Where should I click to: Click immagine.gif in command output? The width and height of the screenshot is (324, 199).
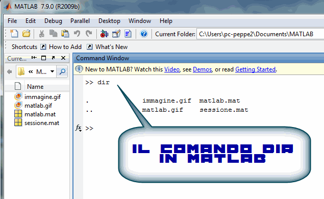click(x=167, y=101)
